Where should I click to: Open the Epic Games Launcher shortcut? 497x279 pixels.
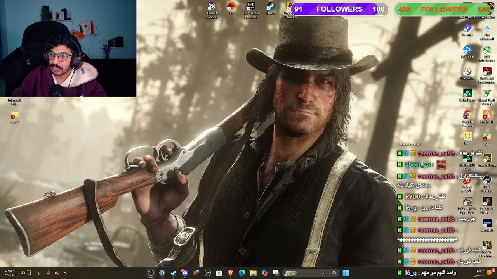[251, 10]
